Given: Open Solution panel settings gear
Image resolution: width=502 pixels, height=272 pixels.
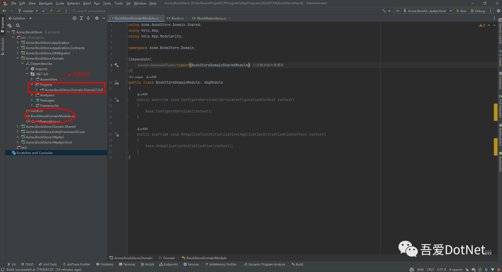Looking at the screenshot, I should pyautogui.click(x=97, y=18).
